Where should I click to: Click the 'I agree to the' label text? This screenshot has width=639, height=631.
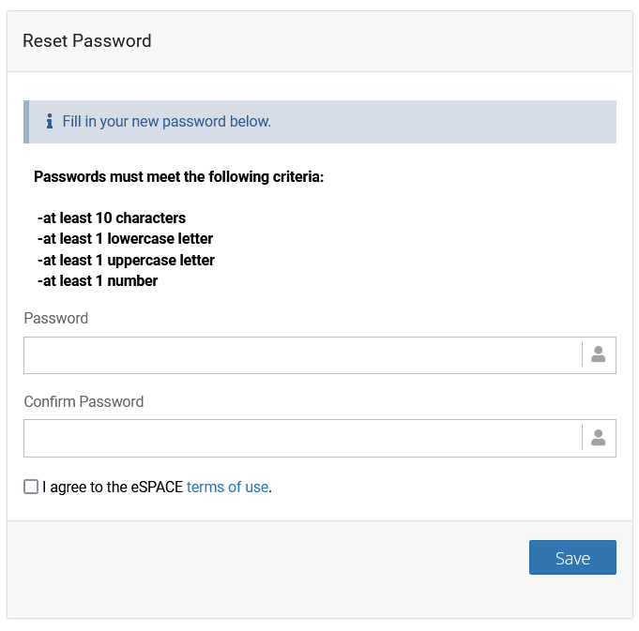84,487
